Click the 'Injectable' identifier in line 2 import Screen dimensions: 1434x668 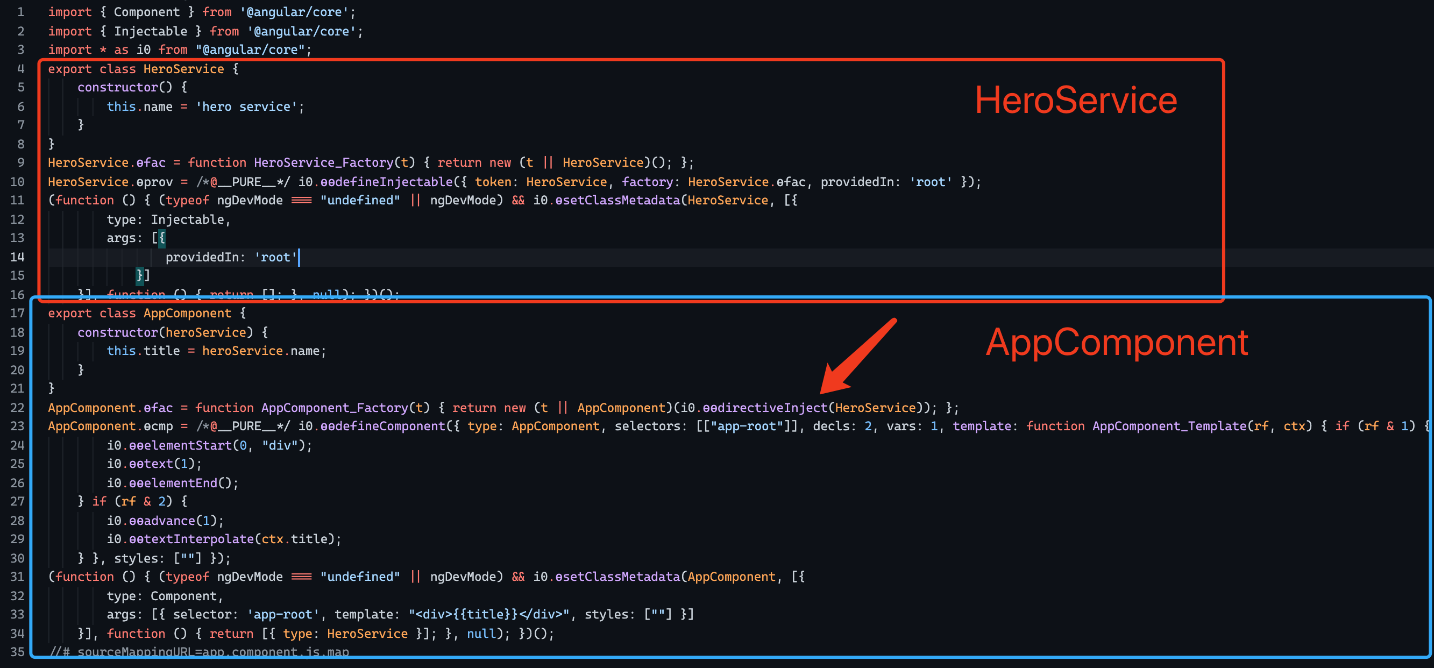[151, 31]
